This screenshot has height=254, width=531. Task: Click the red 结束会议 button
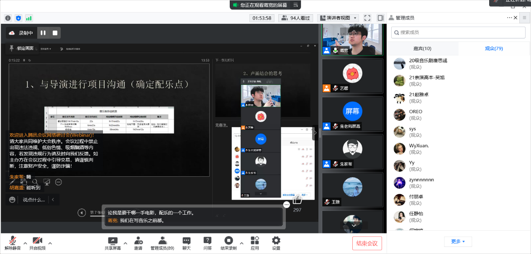click(367, 244)
